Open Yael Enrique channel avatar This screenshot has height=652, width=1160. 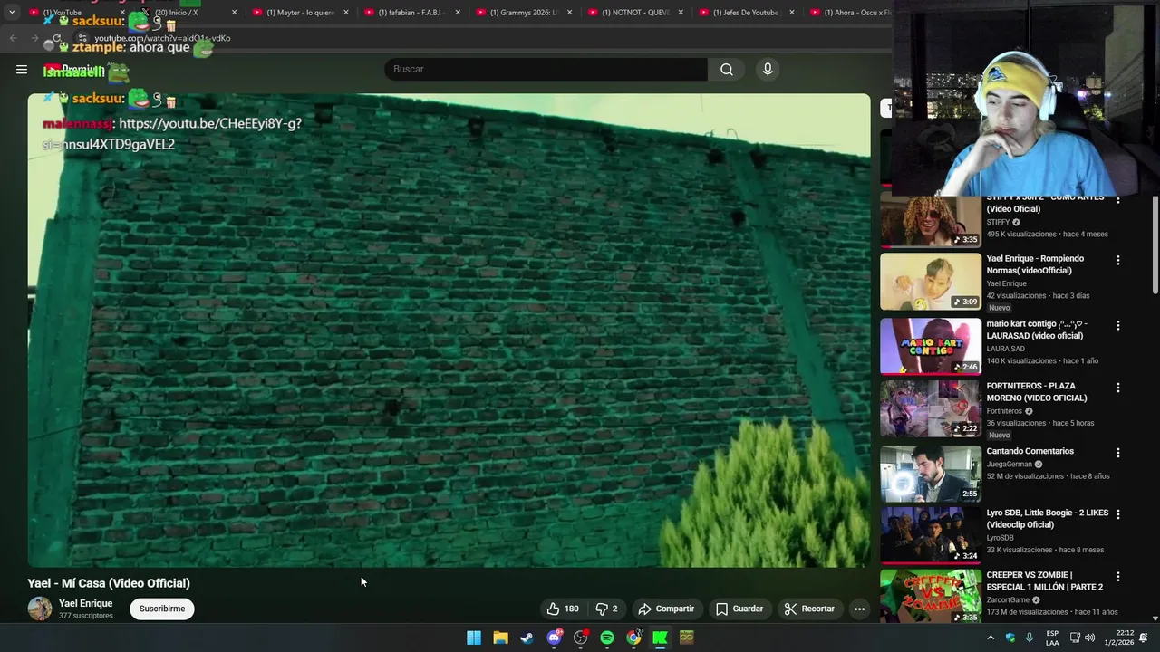40,609
